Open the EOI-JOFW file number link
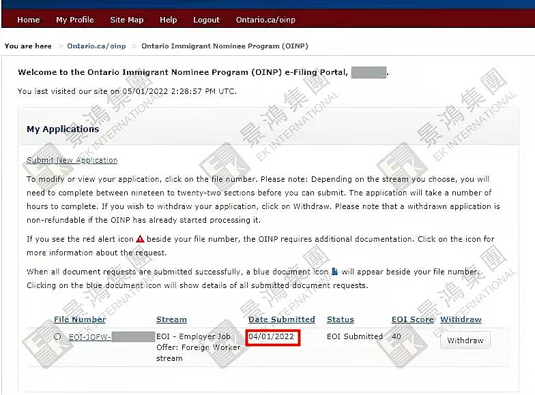The image size is (535, 395). point(89,336)
